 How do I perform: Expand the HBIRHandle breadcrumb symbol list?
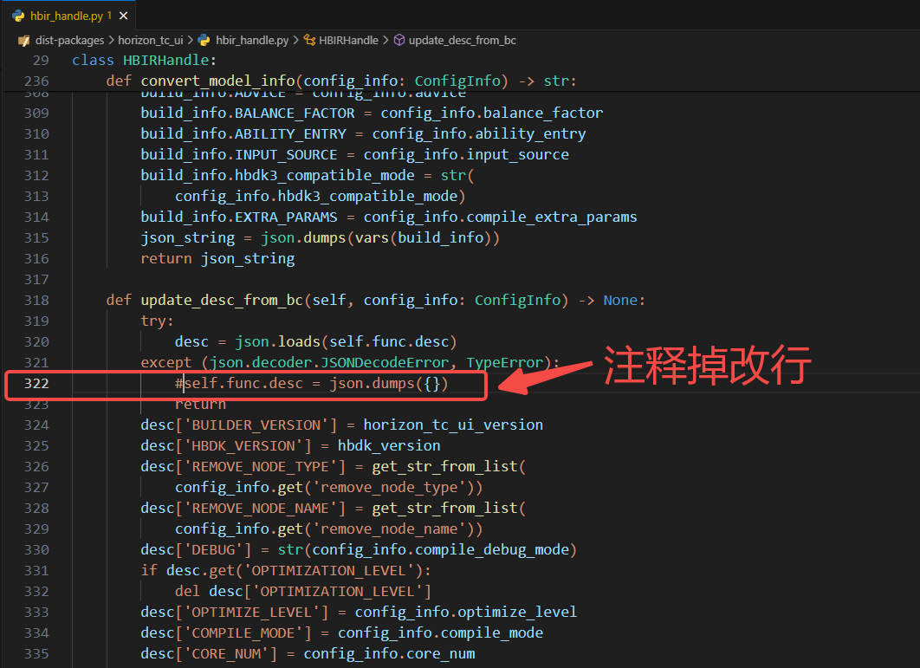[348, 40]
